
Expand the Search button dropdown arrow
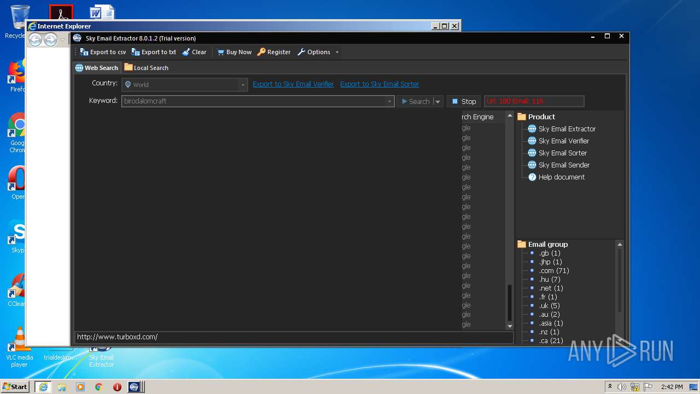(437, 101)
